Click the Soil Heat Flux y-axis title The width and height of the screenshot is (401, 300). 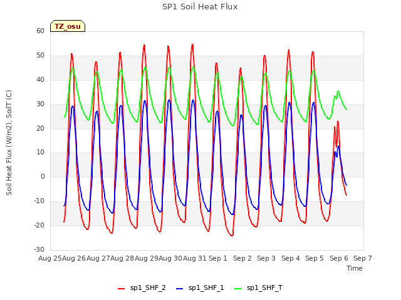[x=9, y=142]
